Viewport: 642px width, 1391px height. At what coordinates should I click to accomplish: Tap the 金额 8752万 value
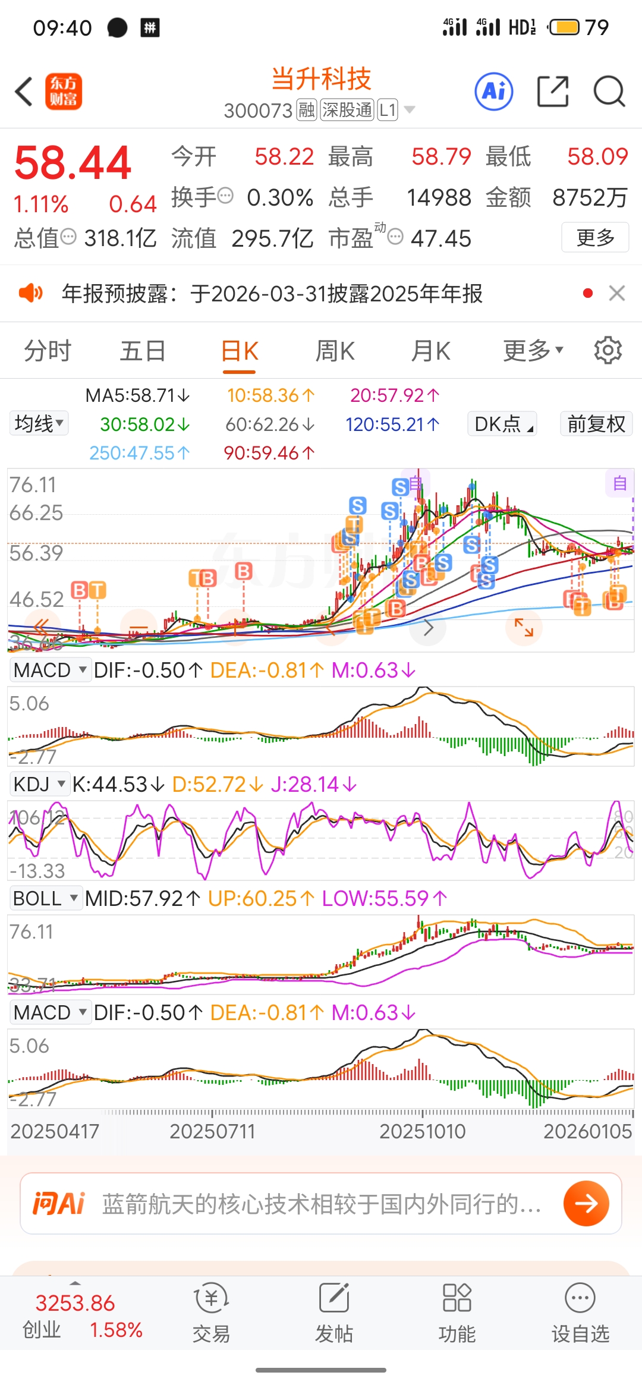(x=590, y=197)
